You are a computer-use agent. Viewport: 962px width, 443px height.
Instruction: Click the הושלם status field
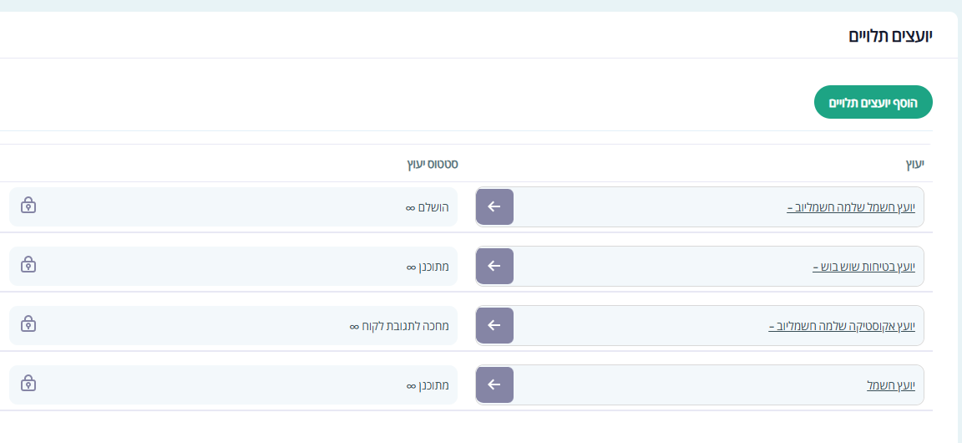428,207
